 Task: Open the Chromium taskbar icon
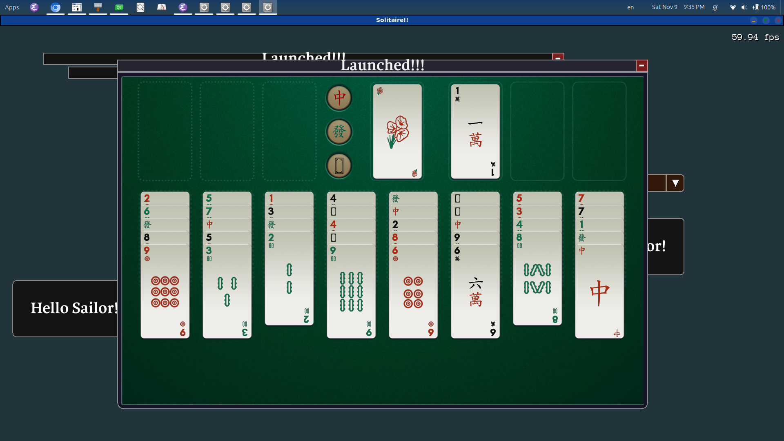[56, 7]
